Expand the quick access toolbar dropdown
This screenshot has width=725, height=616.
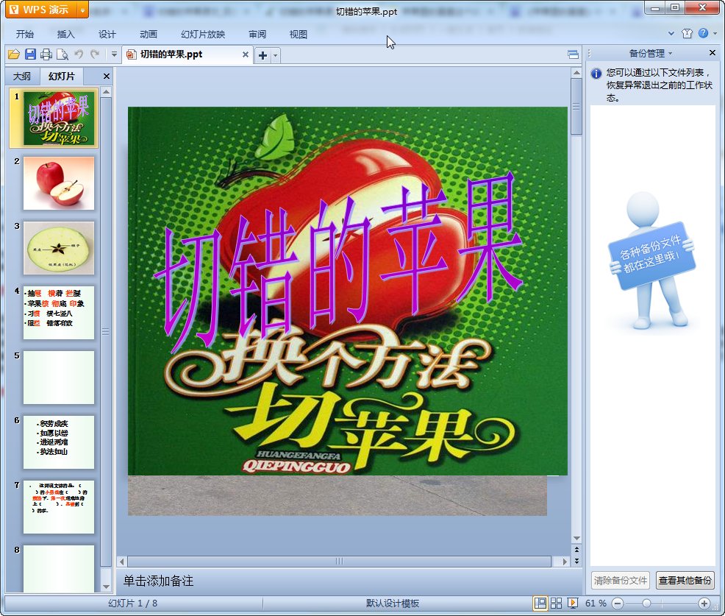tap(114, 54)
